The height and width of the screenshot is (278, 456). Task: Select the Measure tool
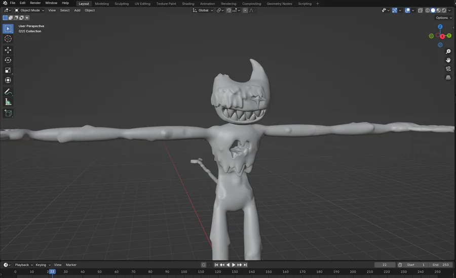(8, 102)
